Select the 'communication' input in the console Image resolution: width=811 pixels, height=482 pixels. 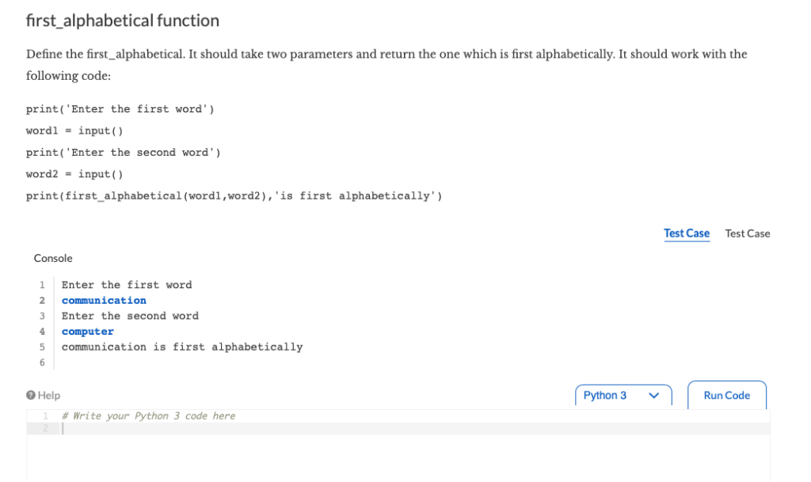point(103,300)
